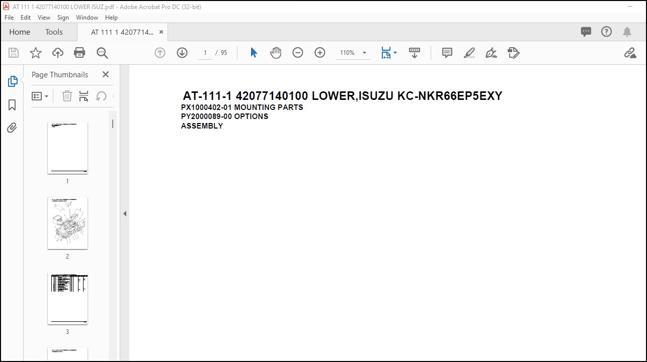Click the Save file icon

coord(14,53)
